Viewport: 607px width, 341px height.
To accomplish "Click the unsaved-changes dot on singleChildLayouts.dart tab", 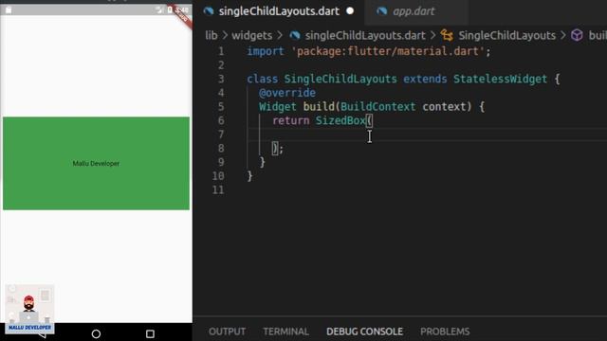I will click(x=350, y=11).
